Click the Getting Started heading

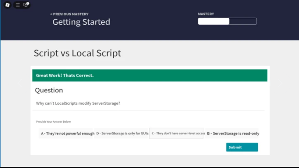tap(81, 22)
